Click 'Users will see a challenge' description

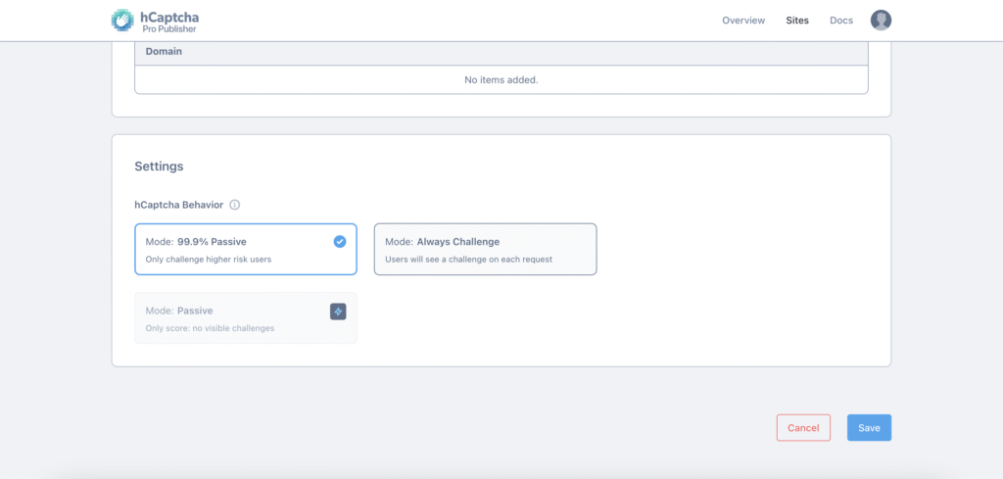[469, 260]
